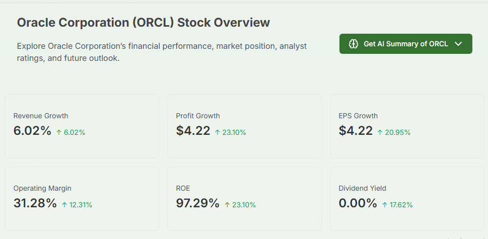Viewport: 488px width, 239px height.
Task: Click the ROE up arrow icon
Action: click(x=227, y=205)
